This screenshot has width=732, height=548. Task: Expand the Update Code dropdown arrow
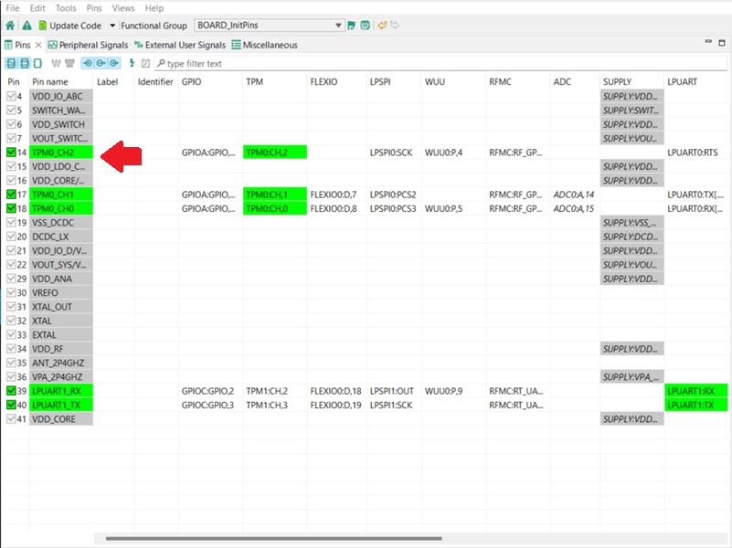pyautogui.click(x=111, y=26)
